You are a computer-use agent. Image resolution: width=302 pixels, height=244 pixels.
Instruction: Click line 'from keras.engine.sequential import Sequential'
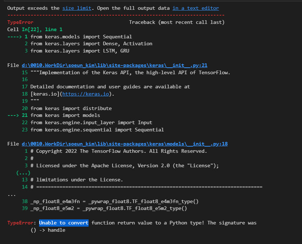[97, 130]
